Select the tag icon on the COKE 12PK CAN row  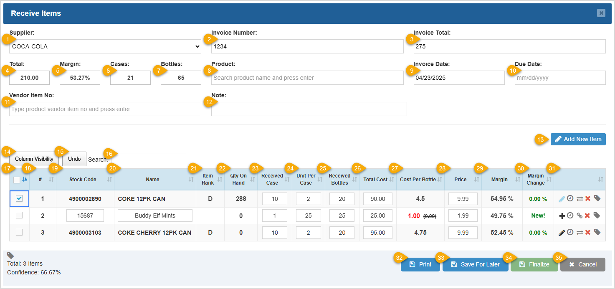tap(597, 198)
